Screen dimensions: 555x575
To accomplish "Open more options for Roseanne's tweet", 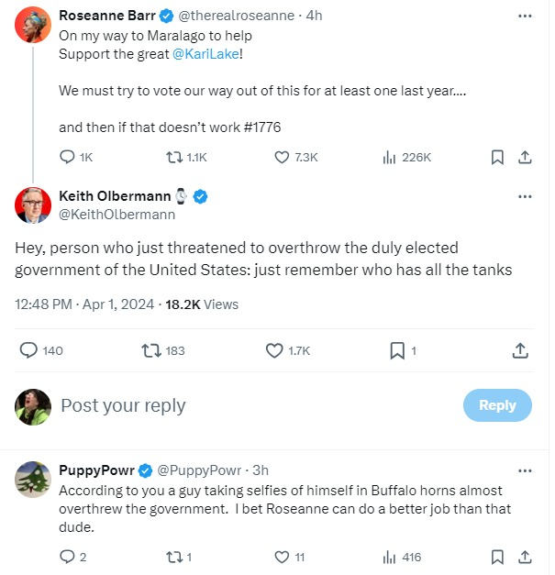I will (525, 16).
